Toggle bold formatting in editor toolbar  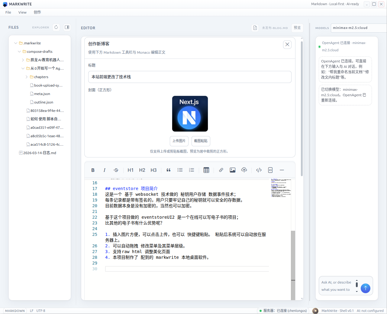(93, 170)
